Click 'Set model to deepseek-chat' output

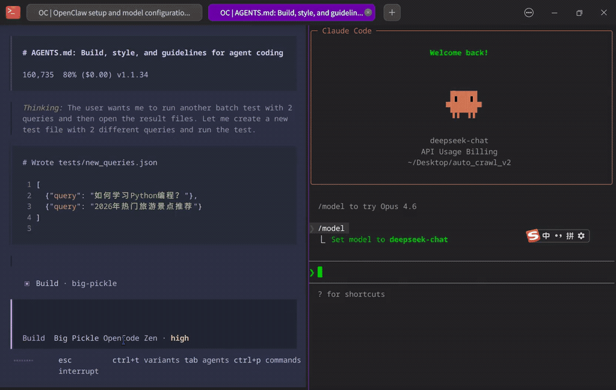(389, 239)
